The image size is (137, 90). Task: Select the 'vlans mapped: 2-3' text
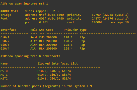tap(42, 11)
